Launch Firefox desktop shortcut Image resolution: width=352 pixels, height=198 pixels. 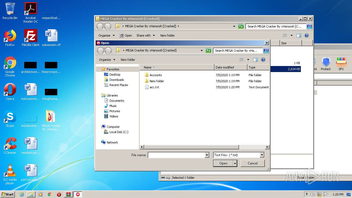pos(10,38)
